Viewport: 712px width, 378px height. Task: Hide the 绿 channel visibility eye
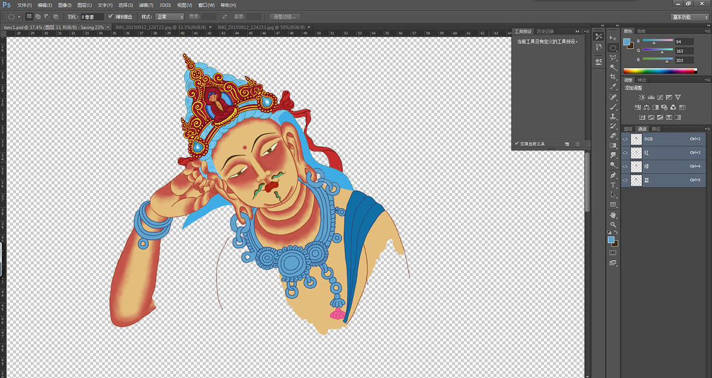click(x=626, y=166)
